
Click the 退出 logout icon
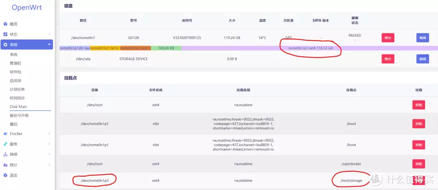[5, 175]
